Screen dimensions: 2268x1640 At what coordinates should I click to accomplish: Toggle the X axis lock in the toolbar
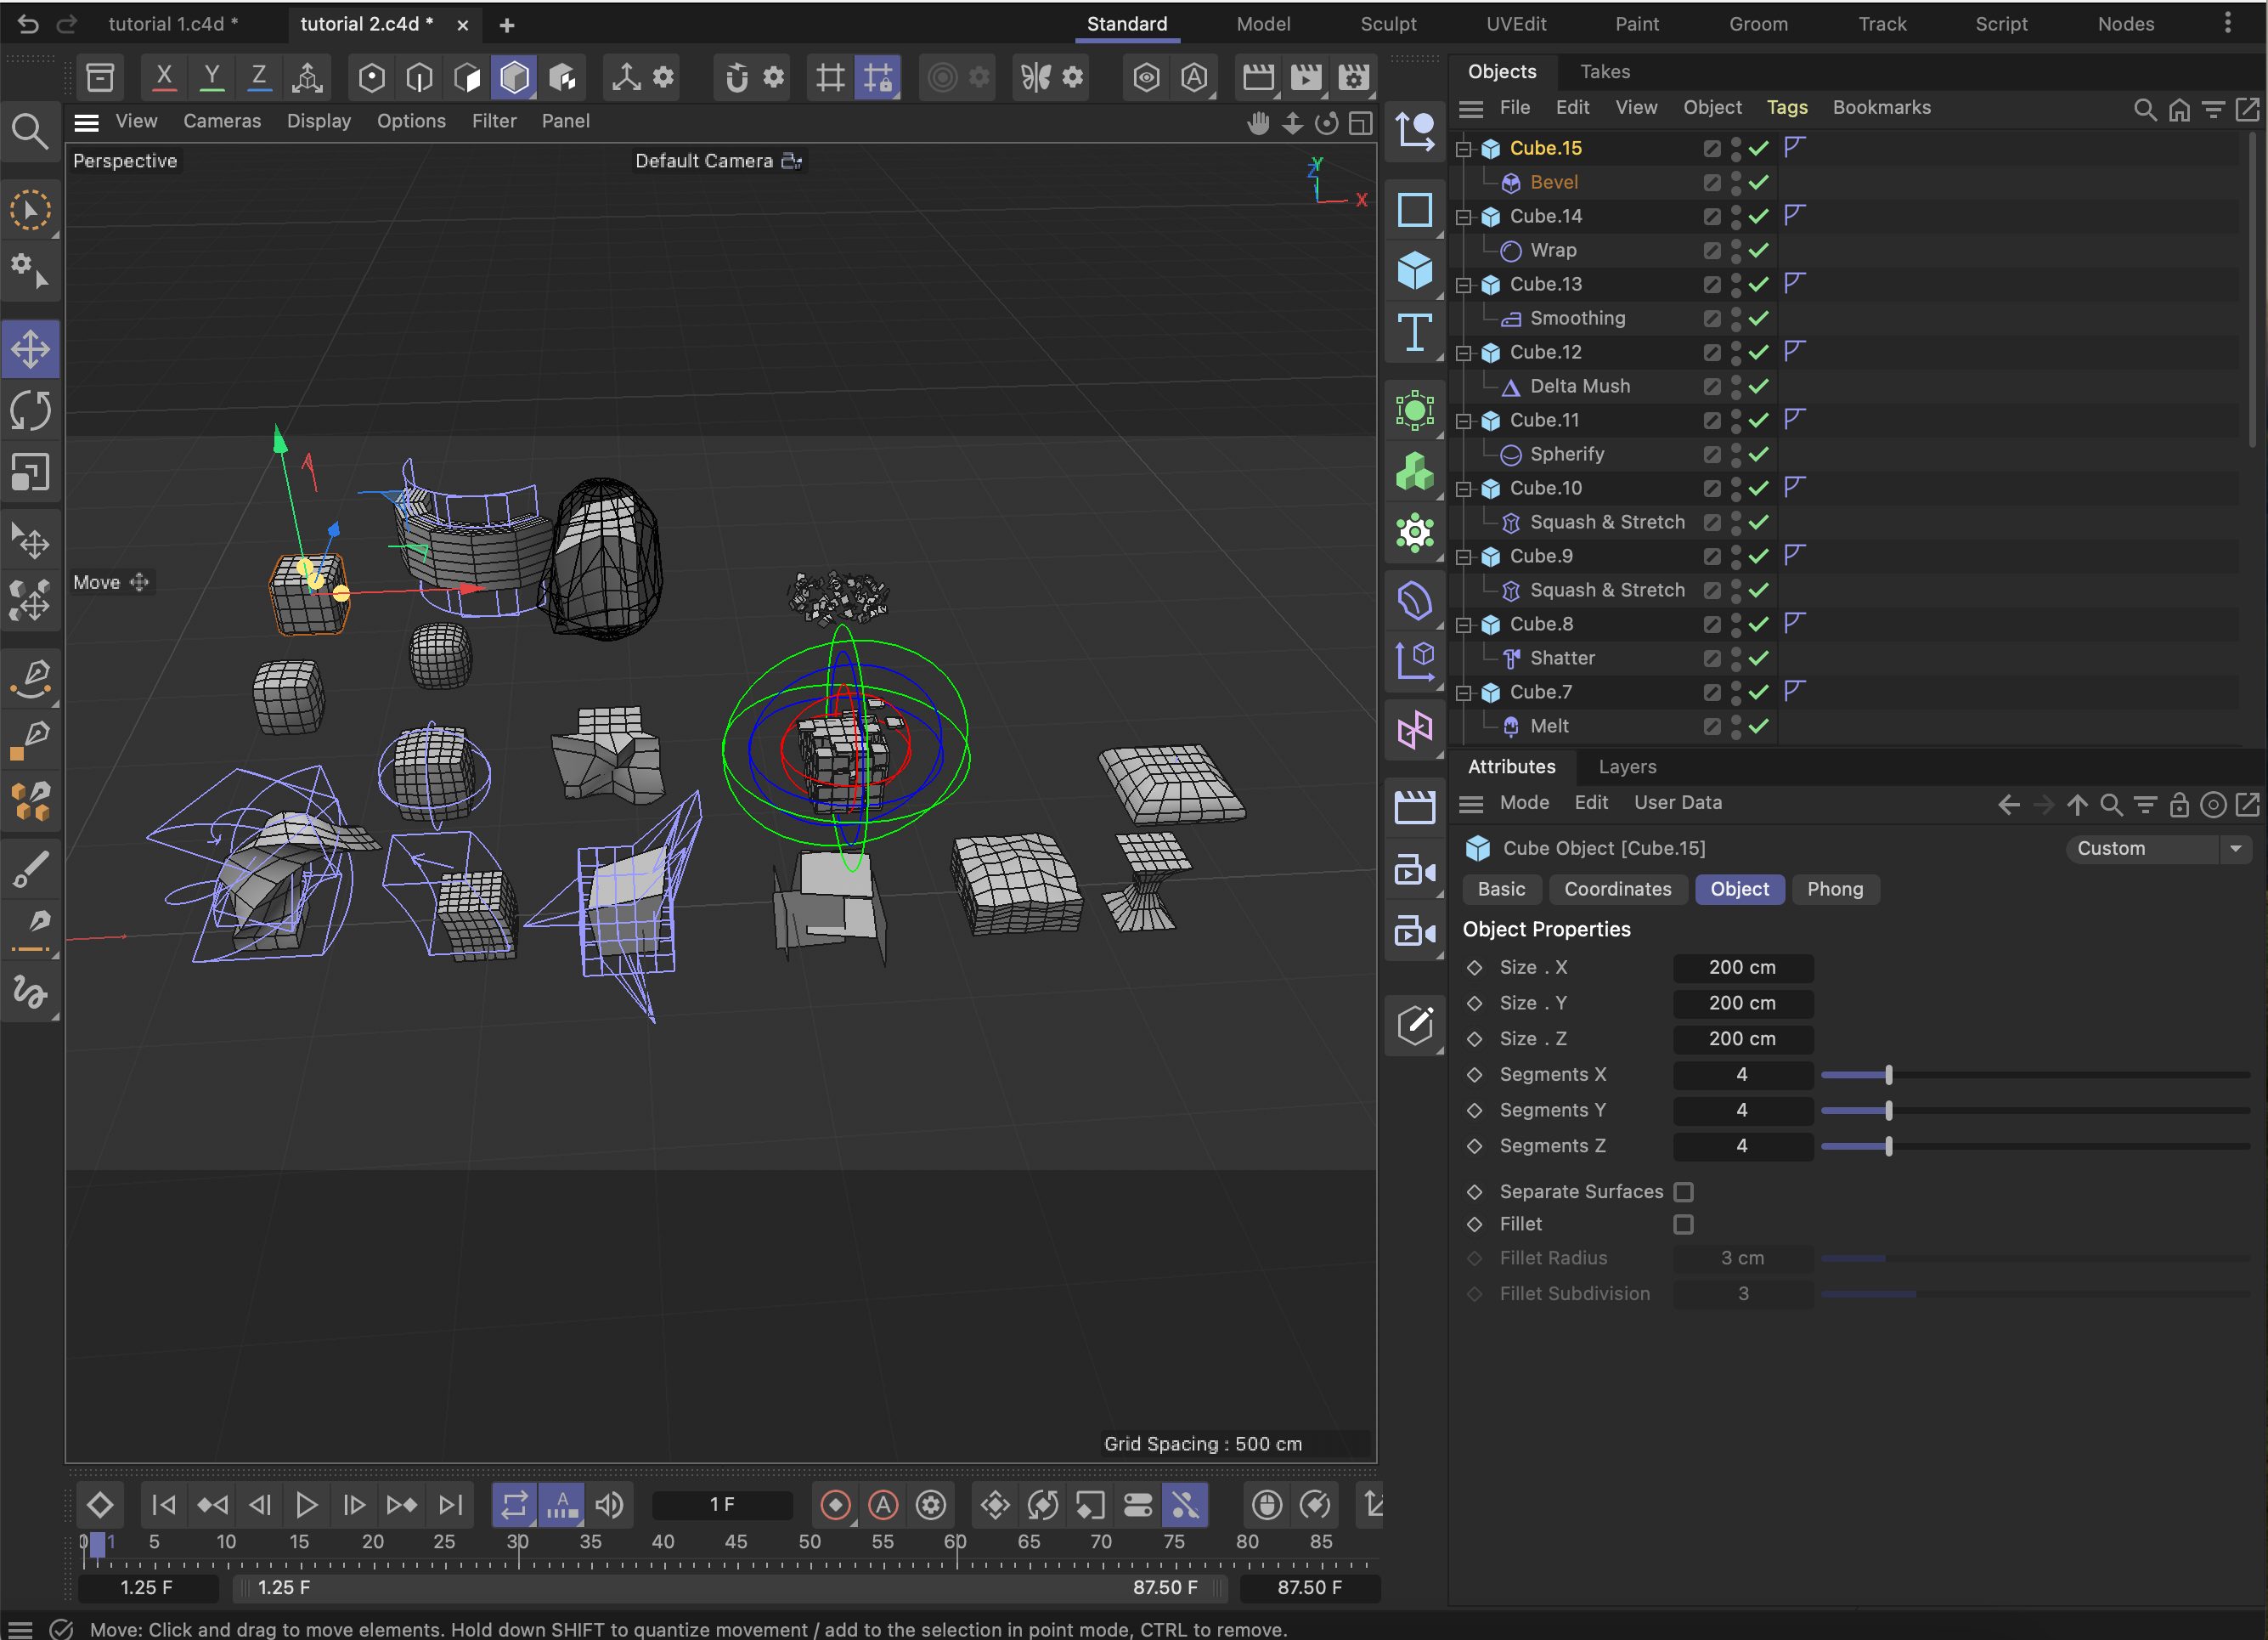pos(163,77)
